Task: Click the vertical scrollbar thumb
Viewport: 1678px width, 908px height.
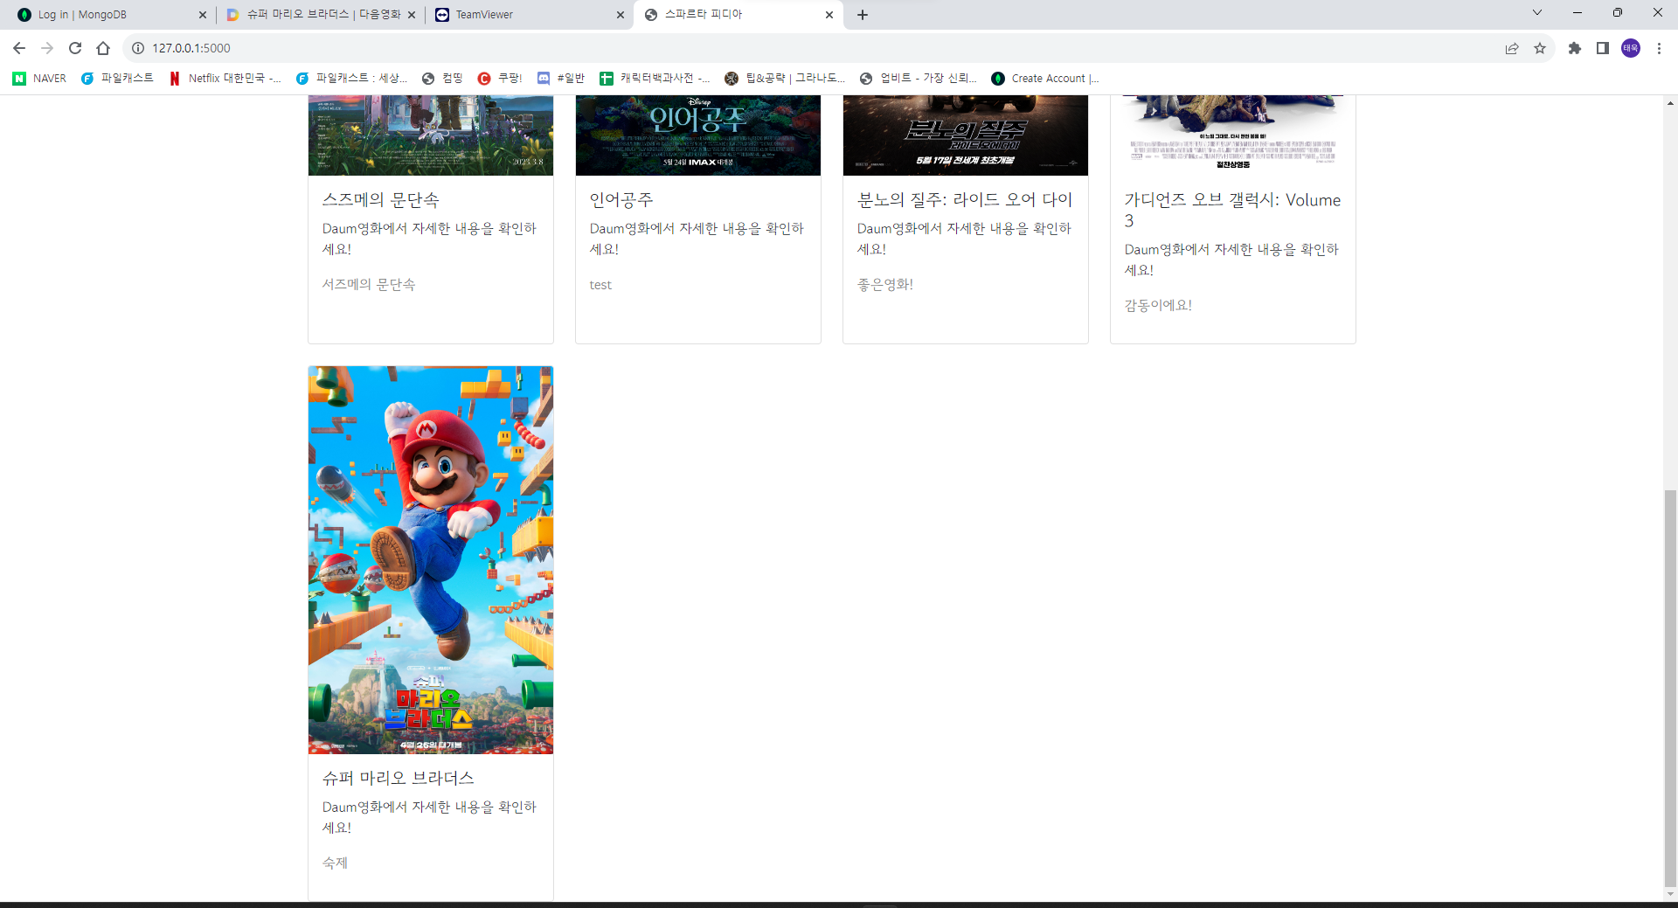Action: pos(1670,689)
